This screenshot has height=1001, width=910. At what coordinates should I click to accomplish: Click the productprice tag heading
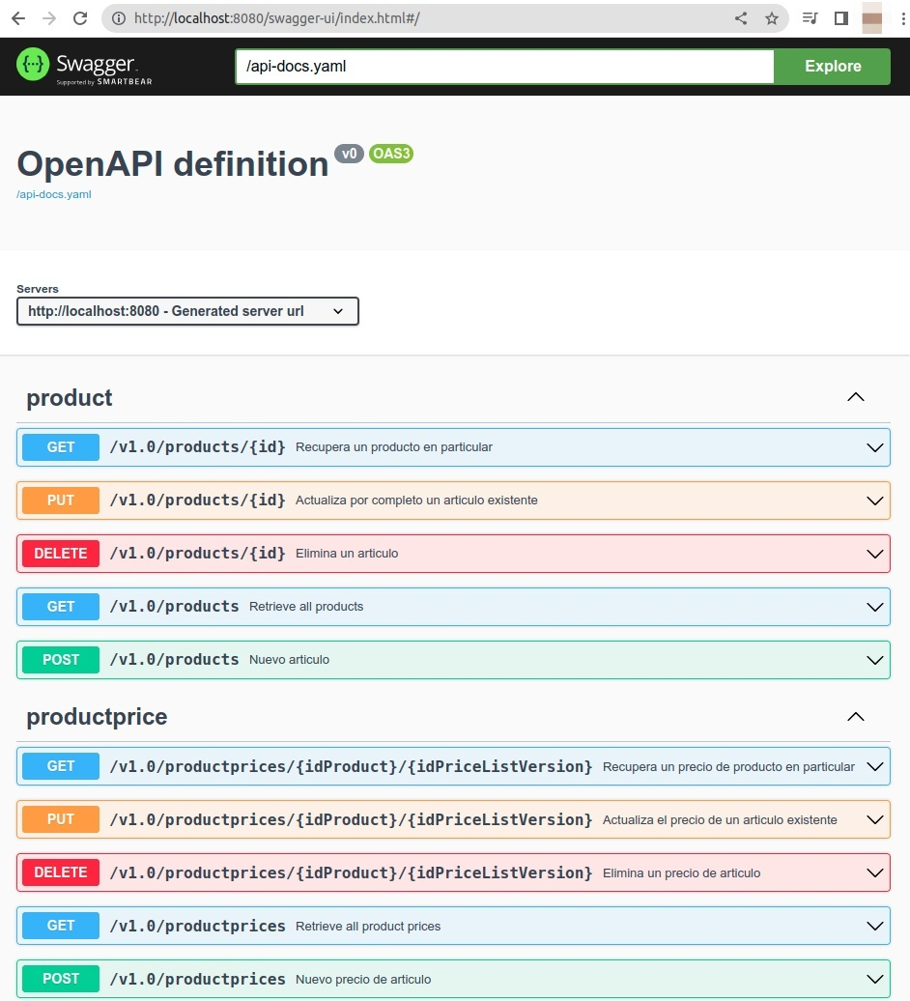[x=97, y=717]
